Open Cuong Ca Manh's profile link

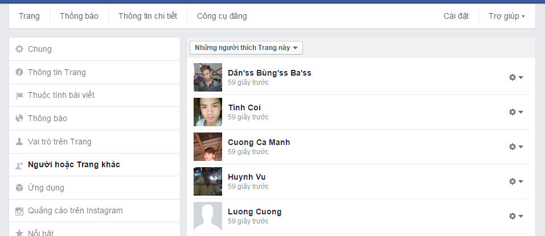pyautogui.click(x=259, y=142)
